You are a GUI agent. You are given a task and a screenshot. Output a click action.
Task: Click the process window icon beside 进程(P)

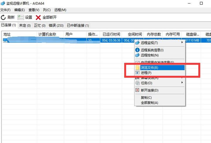(137, 73)
